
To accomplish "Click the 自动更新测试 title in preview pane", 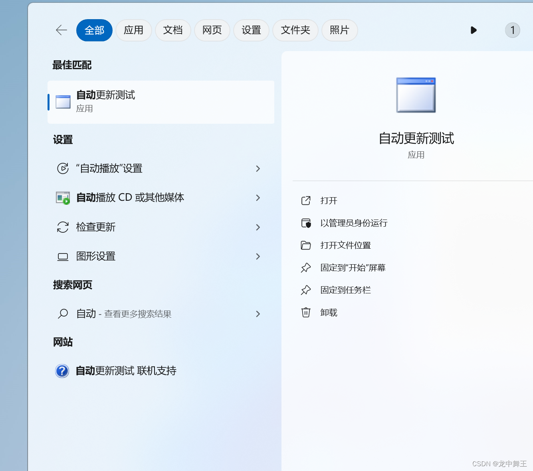I will click(416, 138).
